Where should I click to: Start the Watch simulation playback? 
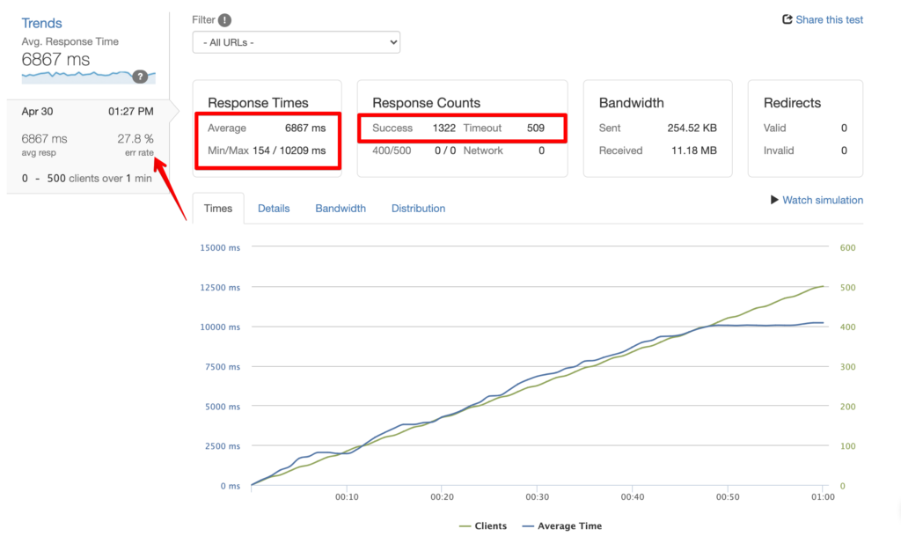click(822, 200)
